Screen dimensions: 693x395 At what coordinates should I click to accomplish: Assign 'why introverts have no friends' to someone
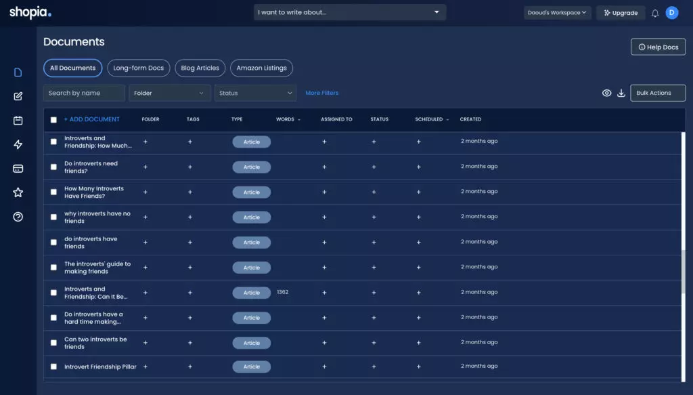coord(324,217)
